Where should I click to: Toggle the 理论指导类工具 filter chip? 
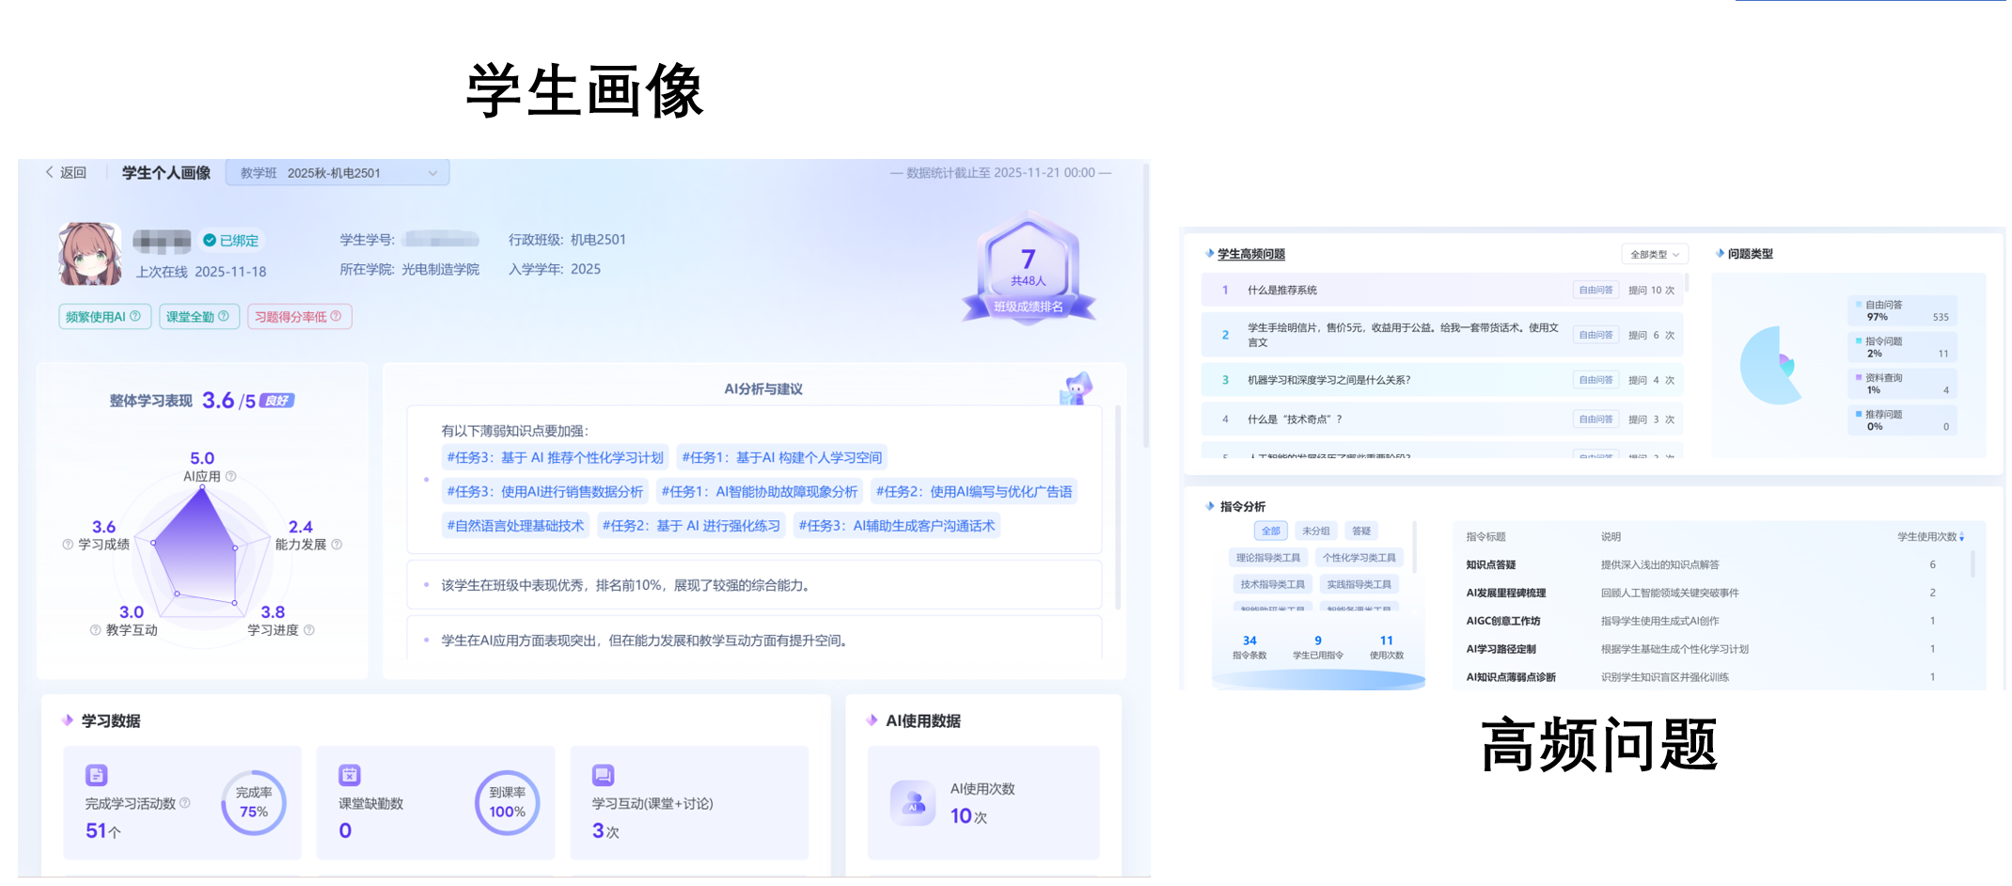[1270, 557]
